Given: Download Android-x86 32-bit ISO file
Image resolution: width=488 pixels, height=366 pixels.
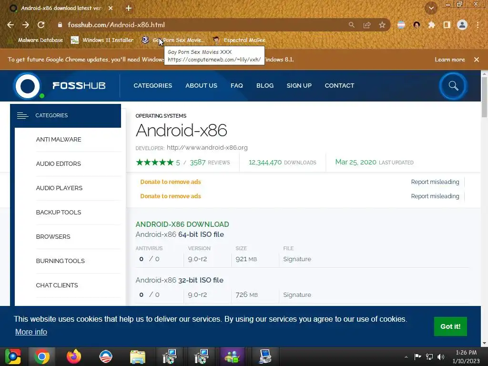Looking at the screenshot, I should pyautogui.click(x=179, y=280).
